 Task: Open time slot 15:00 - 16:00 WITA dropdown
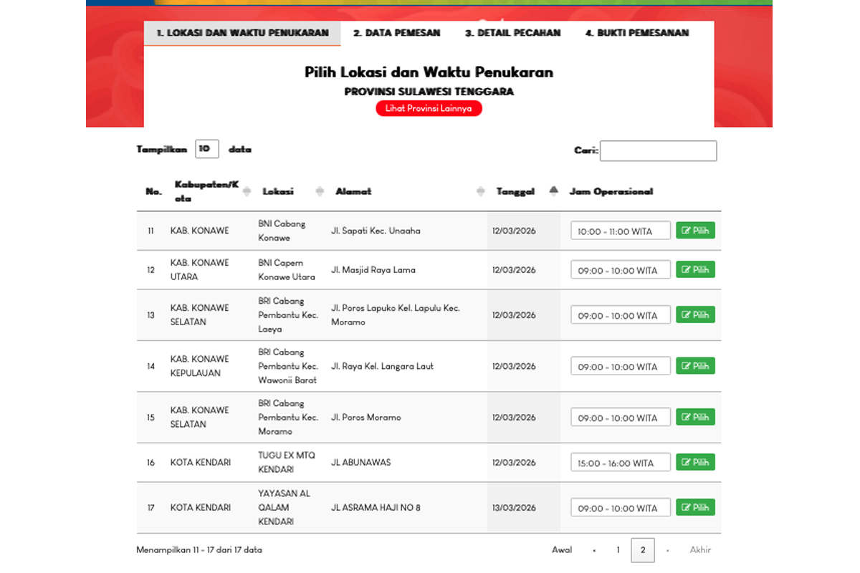click(621, 463)
